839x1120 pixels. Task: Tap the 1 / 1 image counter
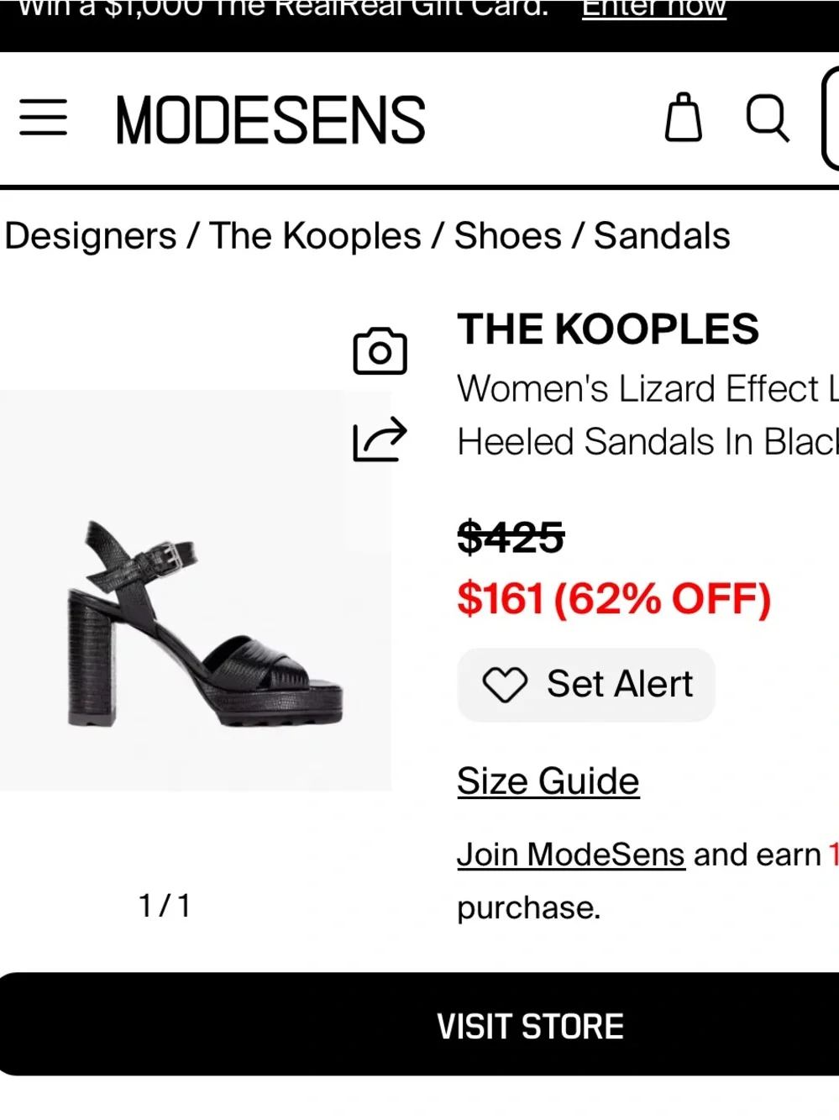165,906
